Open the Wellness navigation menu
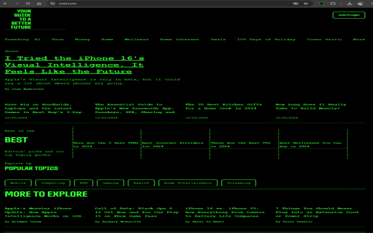This screenshot has width=373, height=233. pyautogui.click(x=136, y=39)
